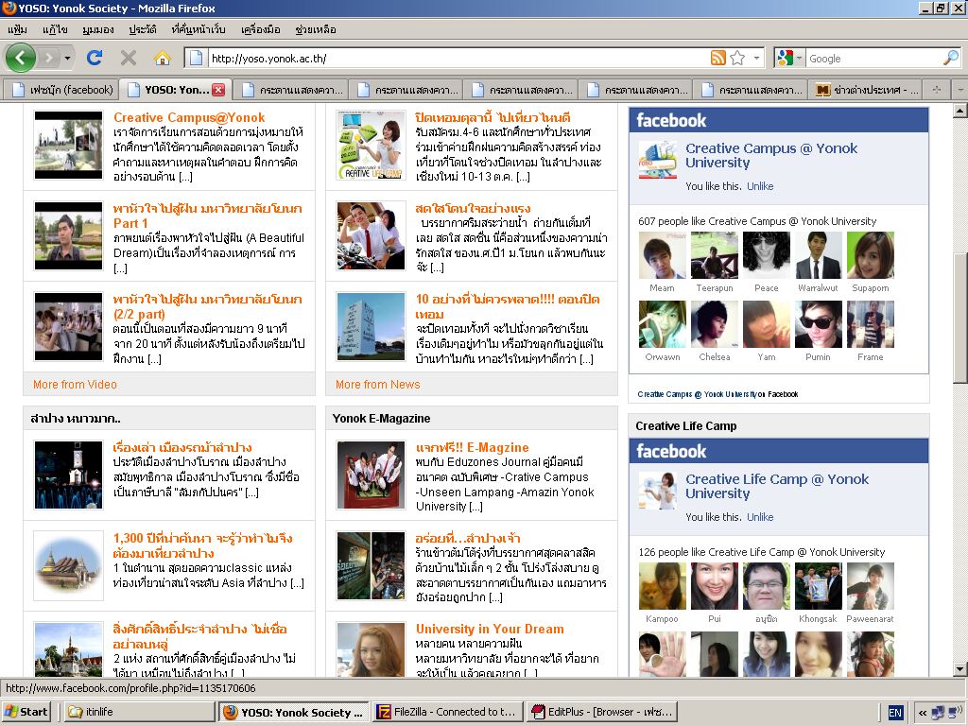Click Unlike under Creative Campus @ Yonok University
This screenshot has height=726, width=968.
760,186
